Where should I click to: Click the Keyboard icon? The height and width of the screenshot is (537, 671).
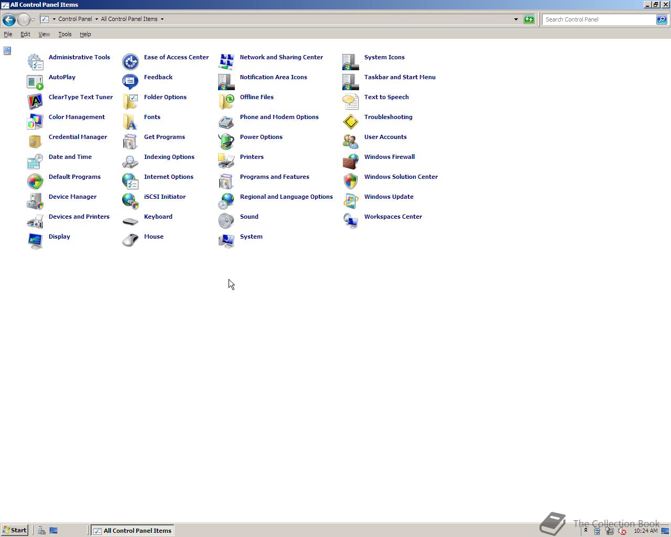tap(131, 221)
